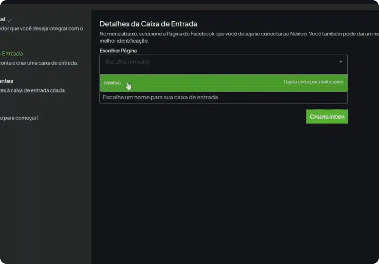Click the checkmark icon beside the completed step
The width and height of the screenshot is (379, 264).
10,20
